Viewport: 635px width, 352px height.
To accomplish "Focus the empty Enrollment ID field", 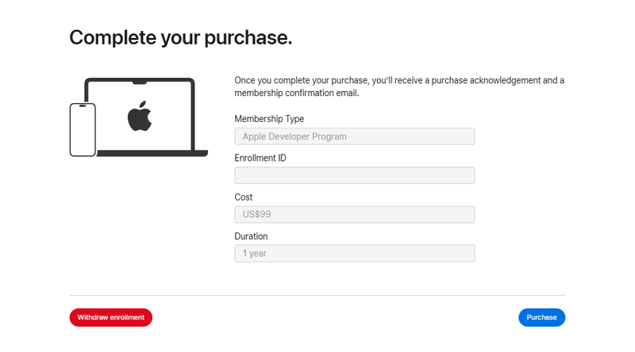I will tap(354, 175).
